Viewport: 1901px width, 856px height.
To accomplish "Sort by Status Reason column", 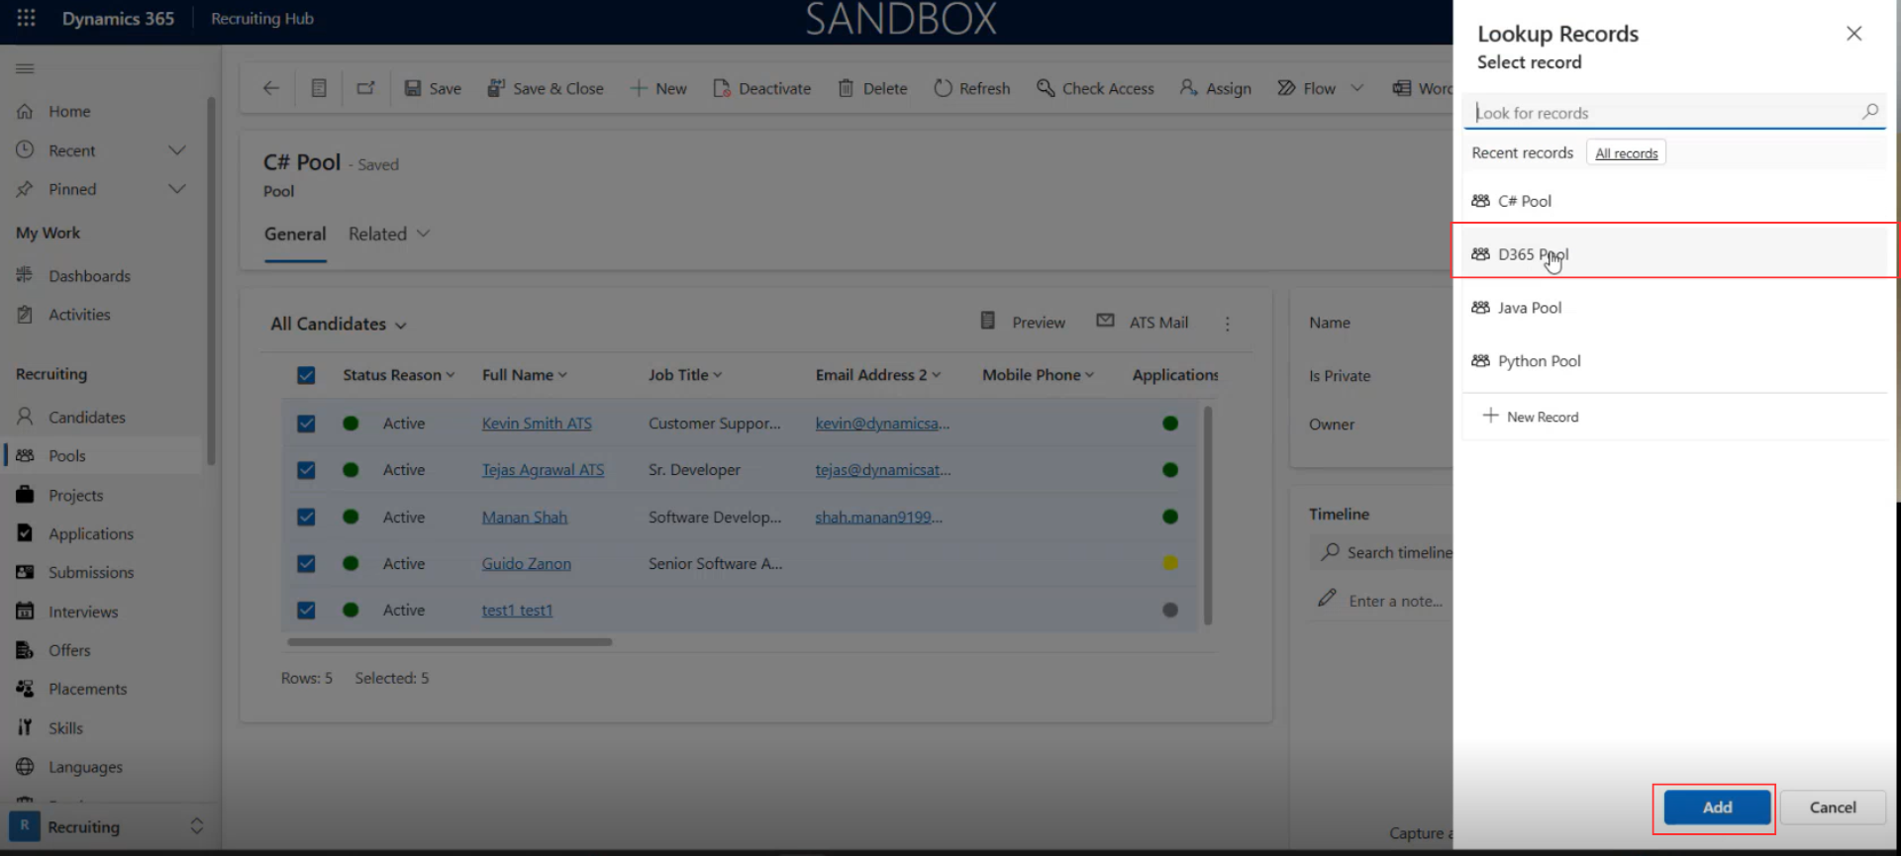I will pyautogui.click(x=399, y=375).
